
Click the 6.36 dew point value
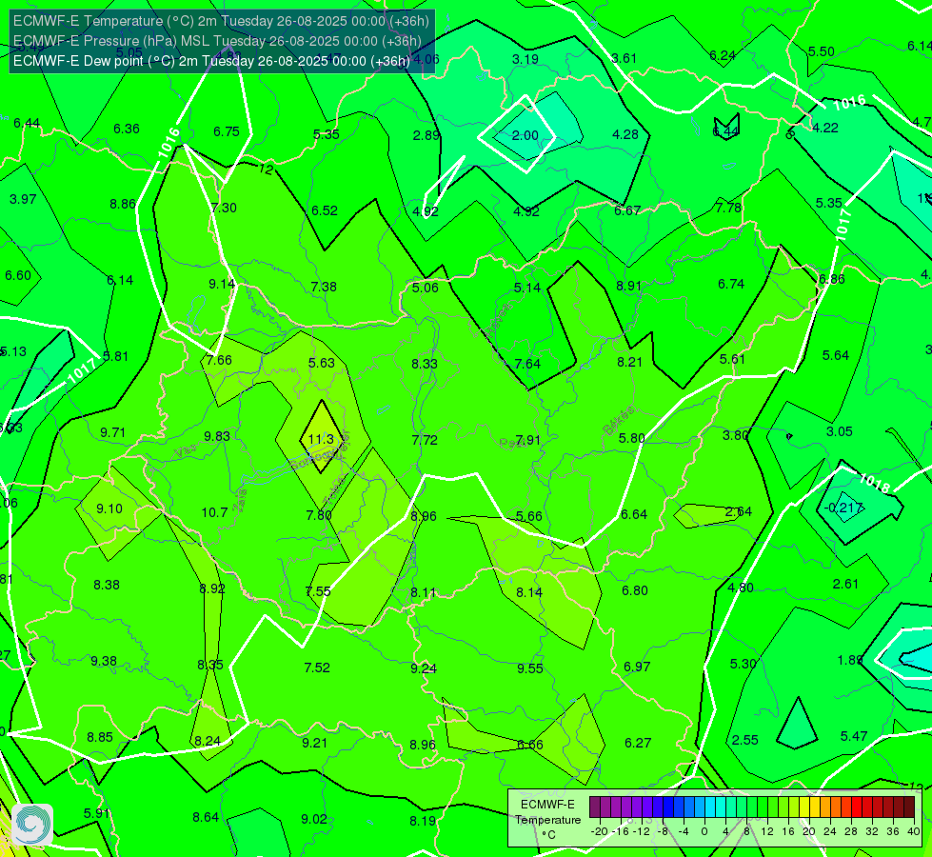[x=127, y=129]
